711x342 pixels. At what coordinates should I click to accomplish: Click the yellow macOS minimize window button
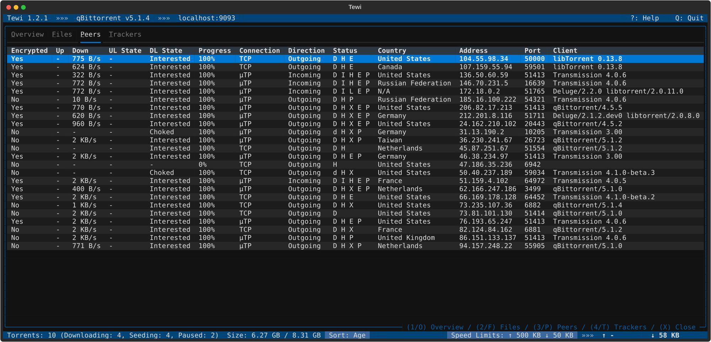[16, 7]
